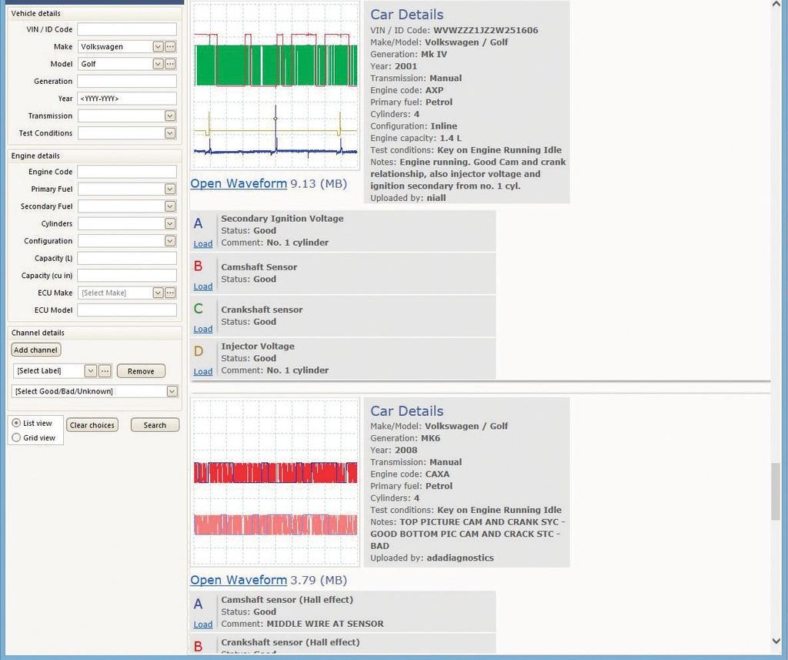Click the Remove channel button
The image size is (788, 660).
pos(141,371)
